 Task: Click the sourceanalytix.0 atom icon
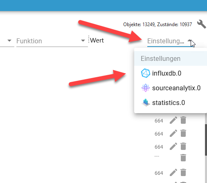tap(146, 88)
